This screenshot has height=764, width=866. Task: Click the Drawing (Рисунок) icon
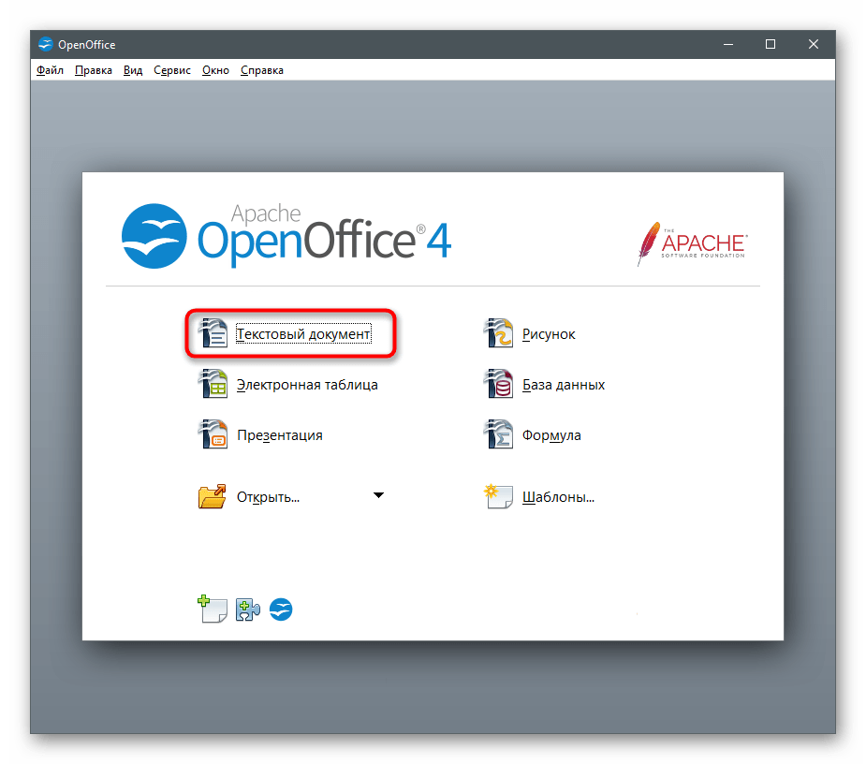(x=499, y=333)
